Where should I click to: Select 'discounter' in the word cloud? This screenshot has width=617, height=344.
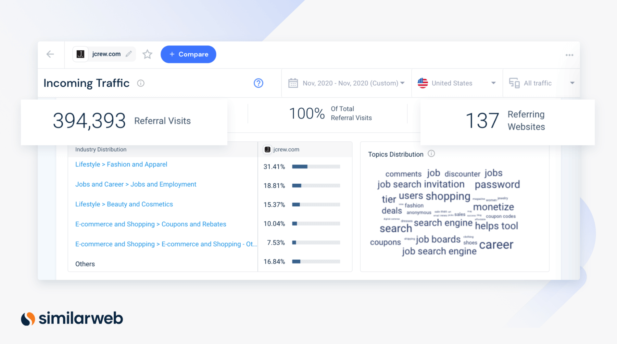[x=462, y=174]
